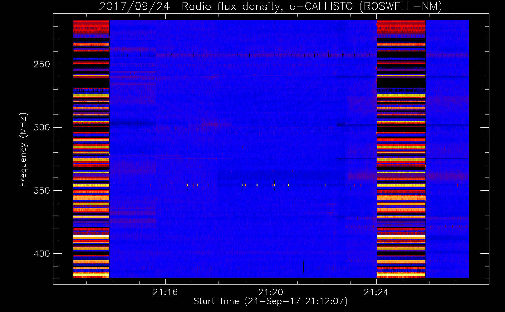Viewport: 505px width, 312px height.
Task: Click the 21:20 time tick label
Action: [271, 292]
